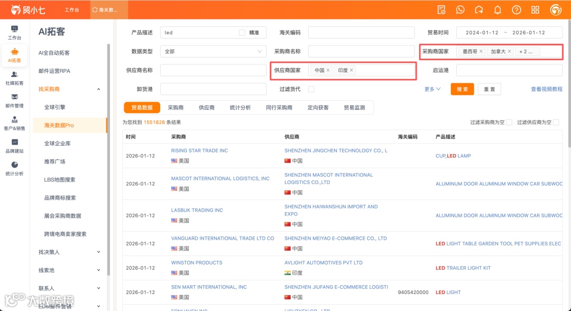Focus 卸货港 input field
Image resolution: width=571 pixels, height=311 pixels.
213,89
